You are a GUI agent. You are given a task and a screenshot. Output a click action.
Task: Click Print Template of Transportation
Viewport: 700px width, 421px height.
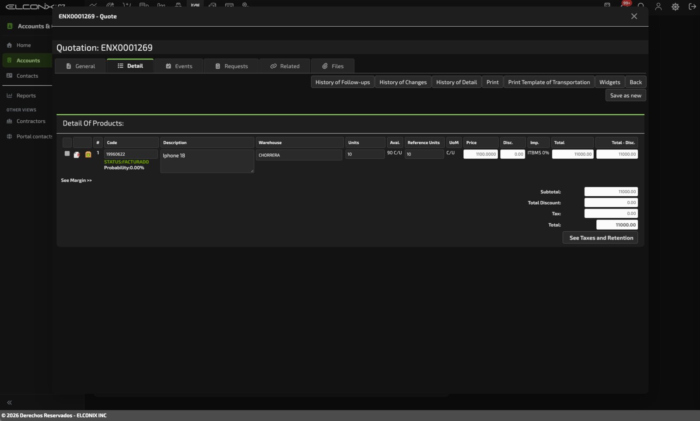point(549,82)
